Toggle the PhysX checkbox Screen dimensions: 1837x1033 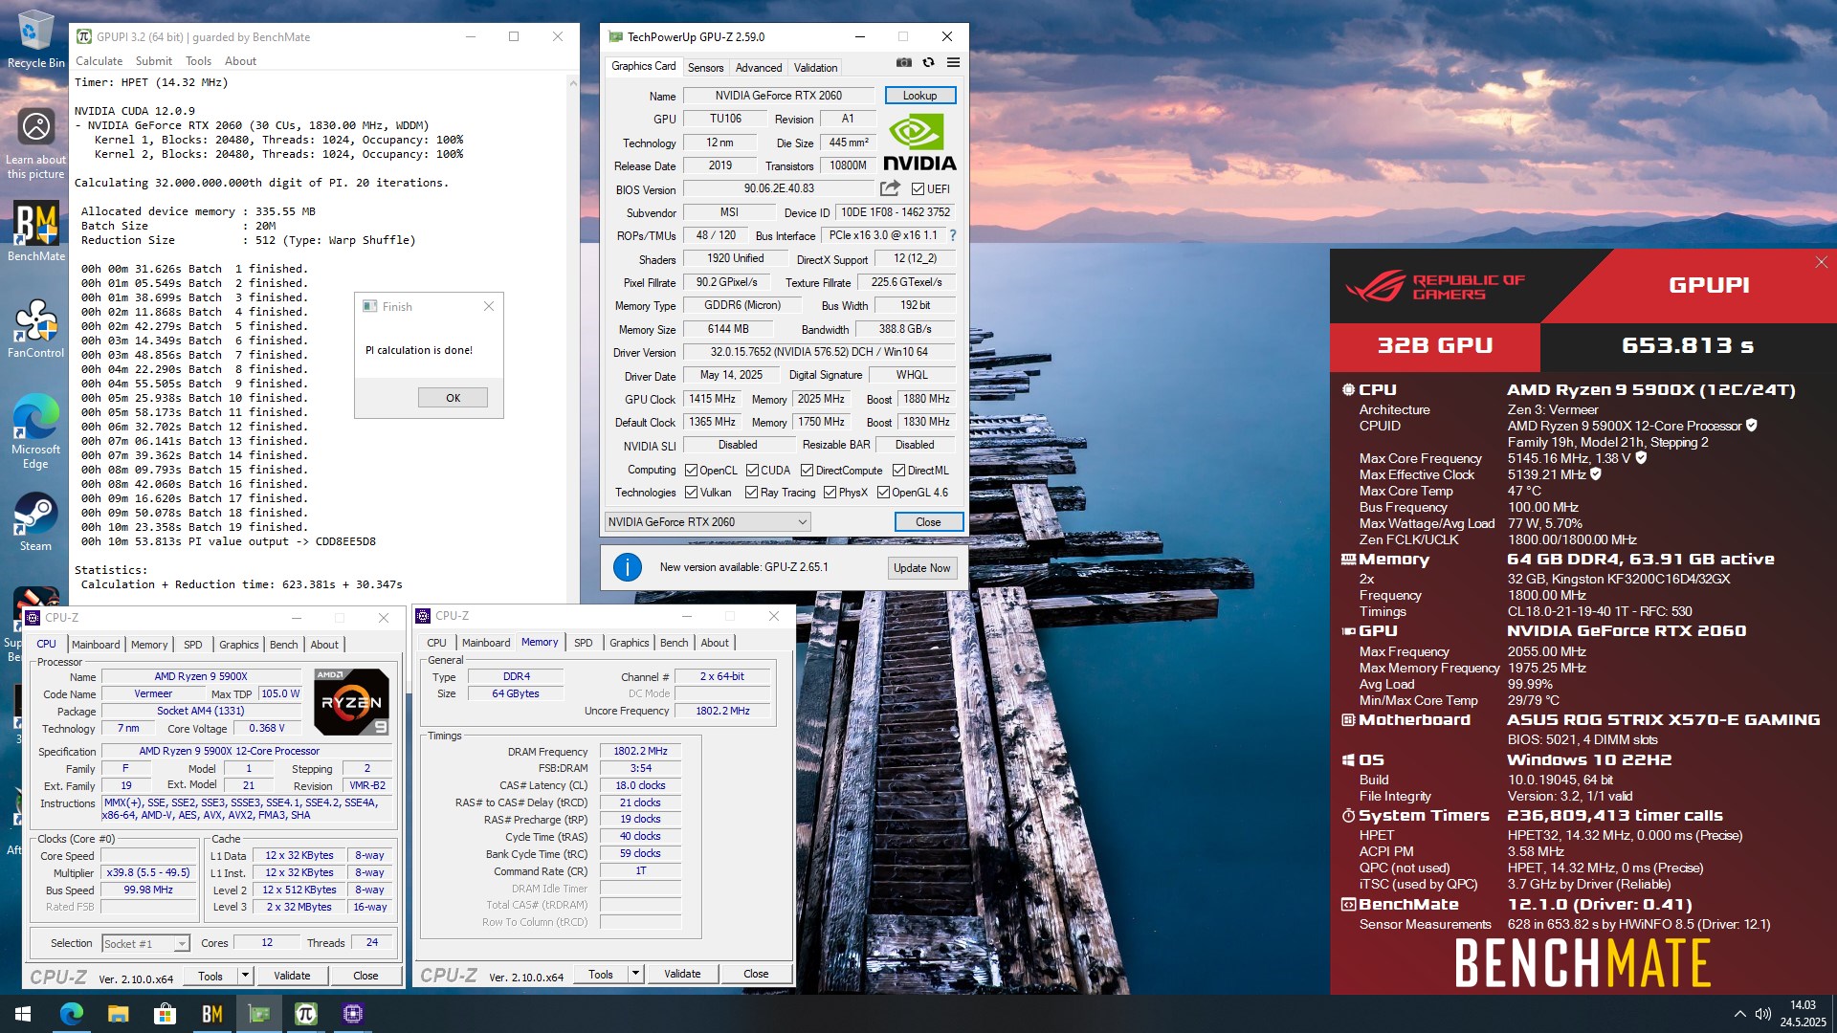tap(830, 493)
